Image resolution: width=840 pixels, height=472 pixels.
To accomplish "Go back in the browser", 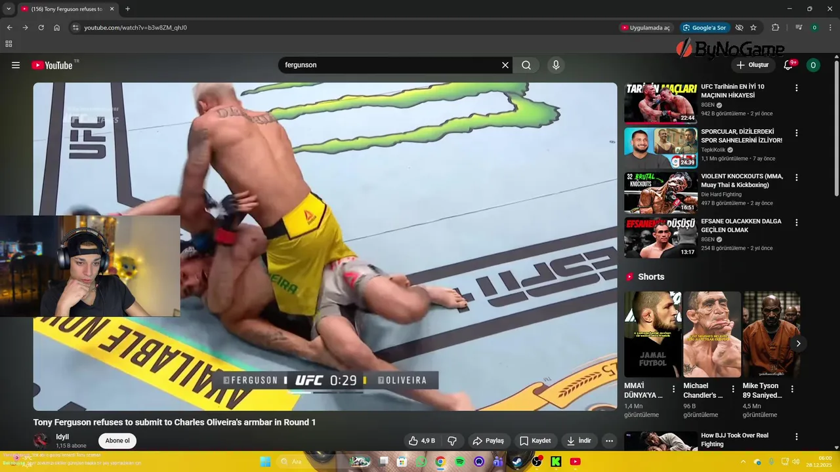I will pos(9,28).
